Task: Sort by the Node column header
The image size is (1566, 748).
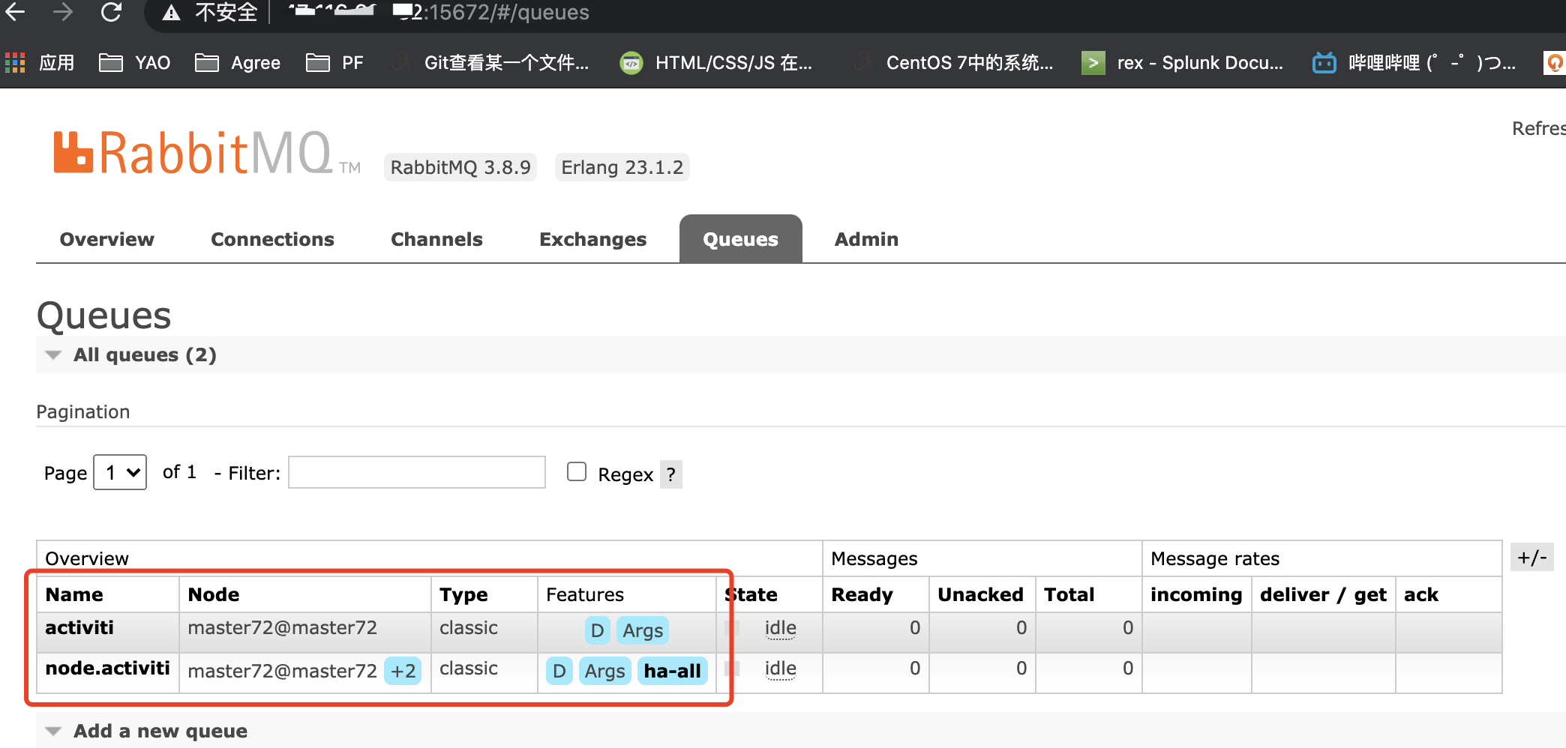Action: [x=214, y=594]
